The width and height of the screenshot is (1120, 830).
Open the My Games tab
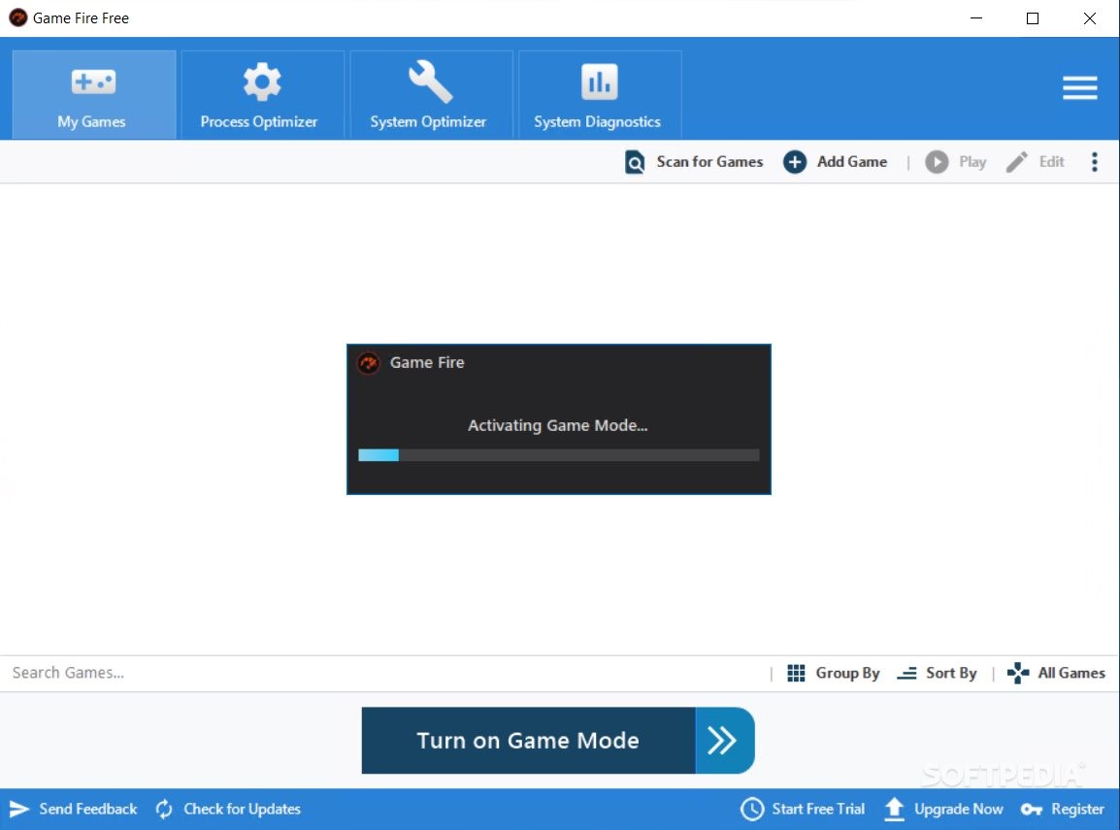(93, 95)
